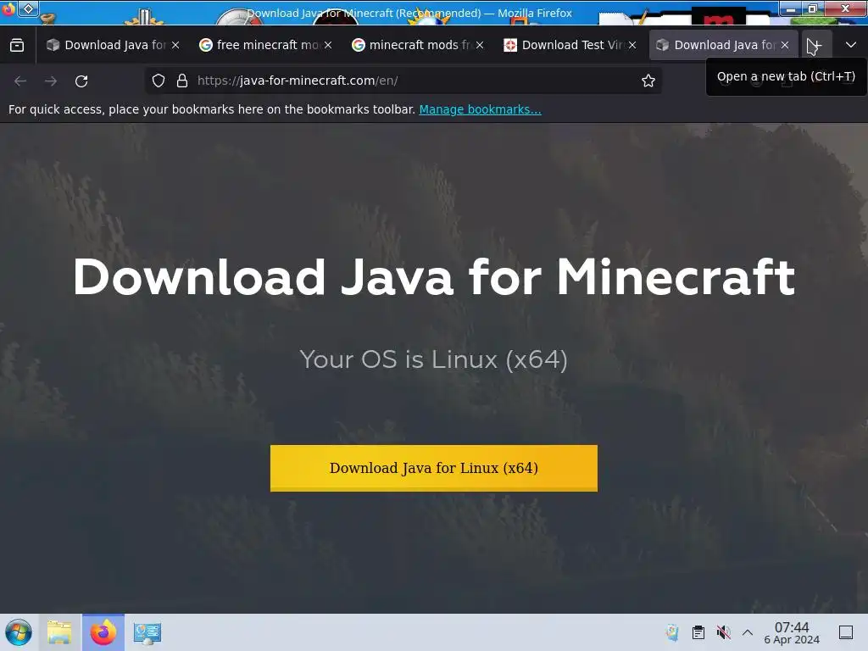
Task: Open Firefox View recent browsing icon
Action: pyautogui.click(x=17, y=45)
